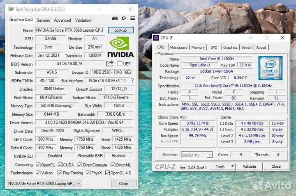Click the Tiger Lake-U code name value
The height and width of the screenshot is (196, 296).
199,65
